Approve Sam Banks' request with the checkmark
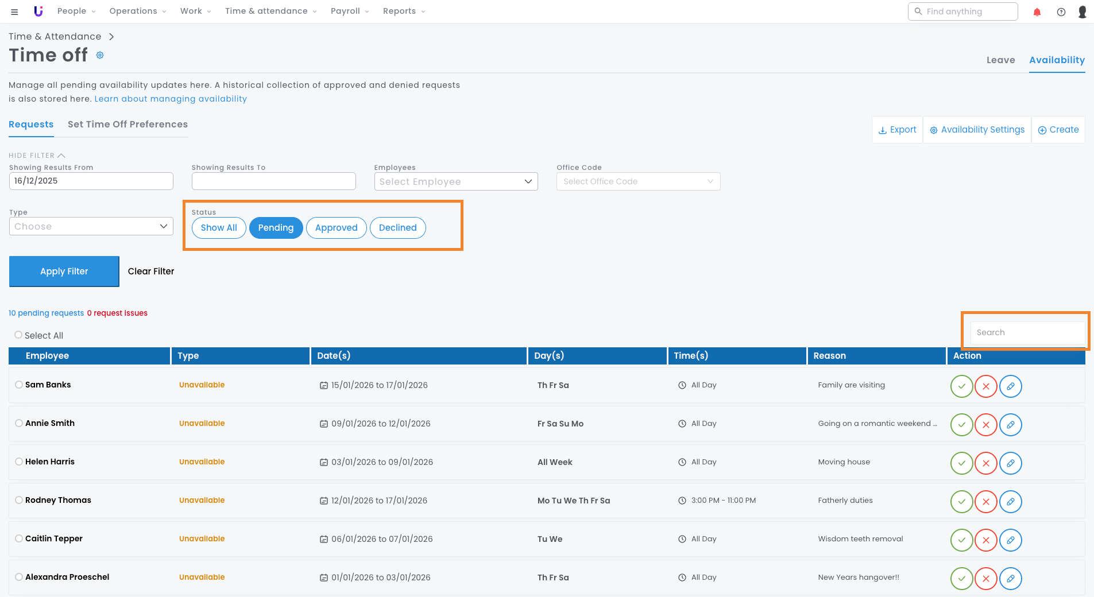1094x597 pixels. 962,386
